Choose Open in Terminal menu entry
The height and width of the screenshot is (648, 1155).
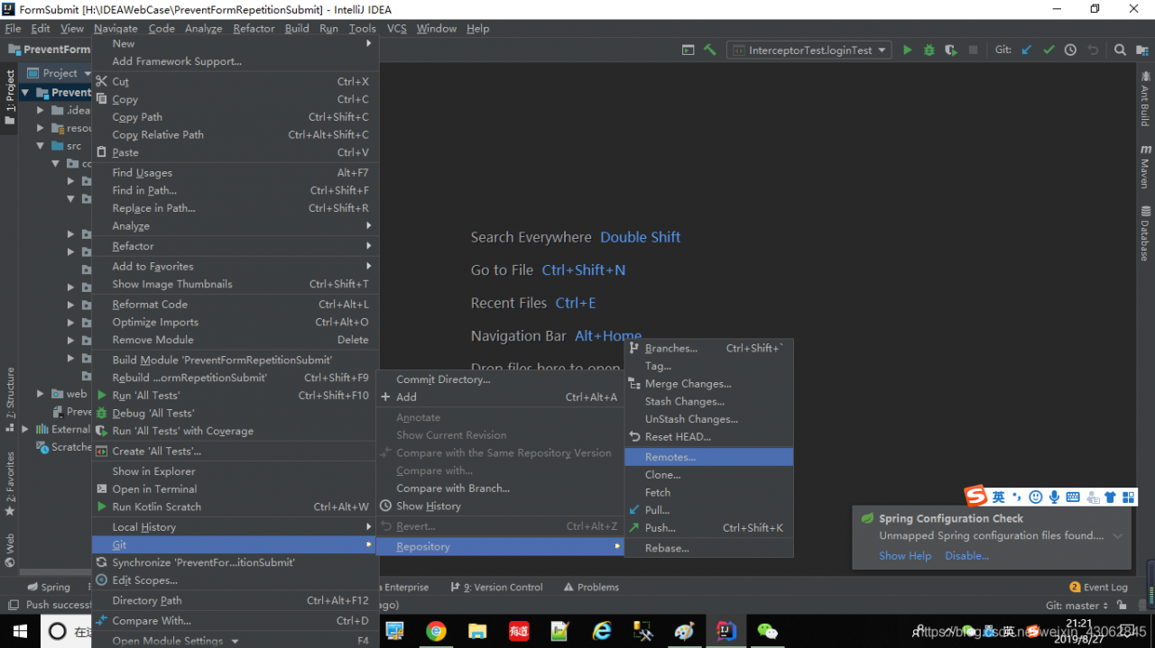pos(236,489)
